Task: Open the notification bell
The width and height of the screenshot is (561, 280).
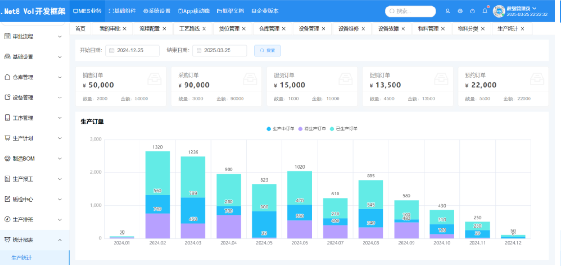Action: point(485,11)
